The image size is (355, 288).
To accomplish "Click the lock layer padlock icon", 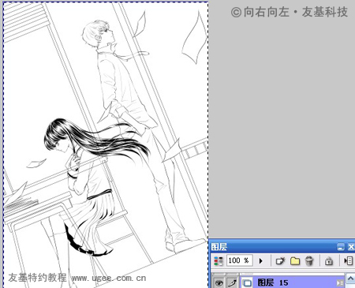I will coord(329,261).
